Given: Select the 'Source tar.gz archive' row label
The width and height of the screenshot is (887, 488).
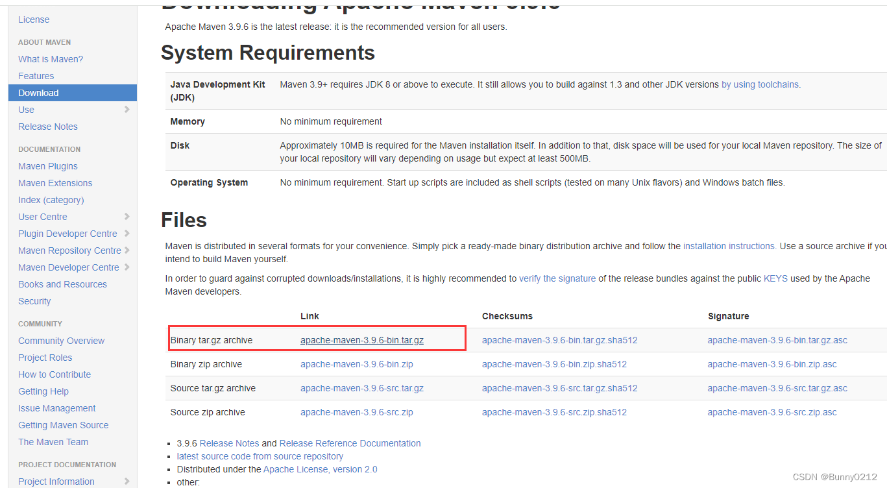Looking at the screenshot, I should pos(213,388).
